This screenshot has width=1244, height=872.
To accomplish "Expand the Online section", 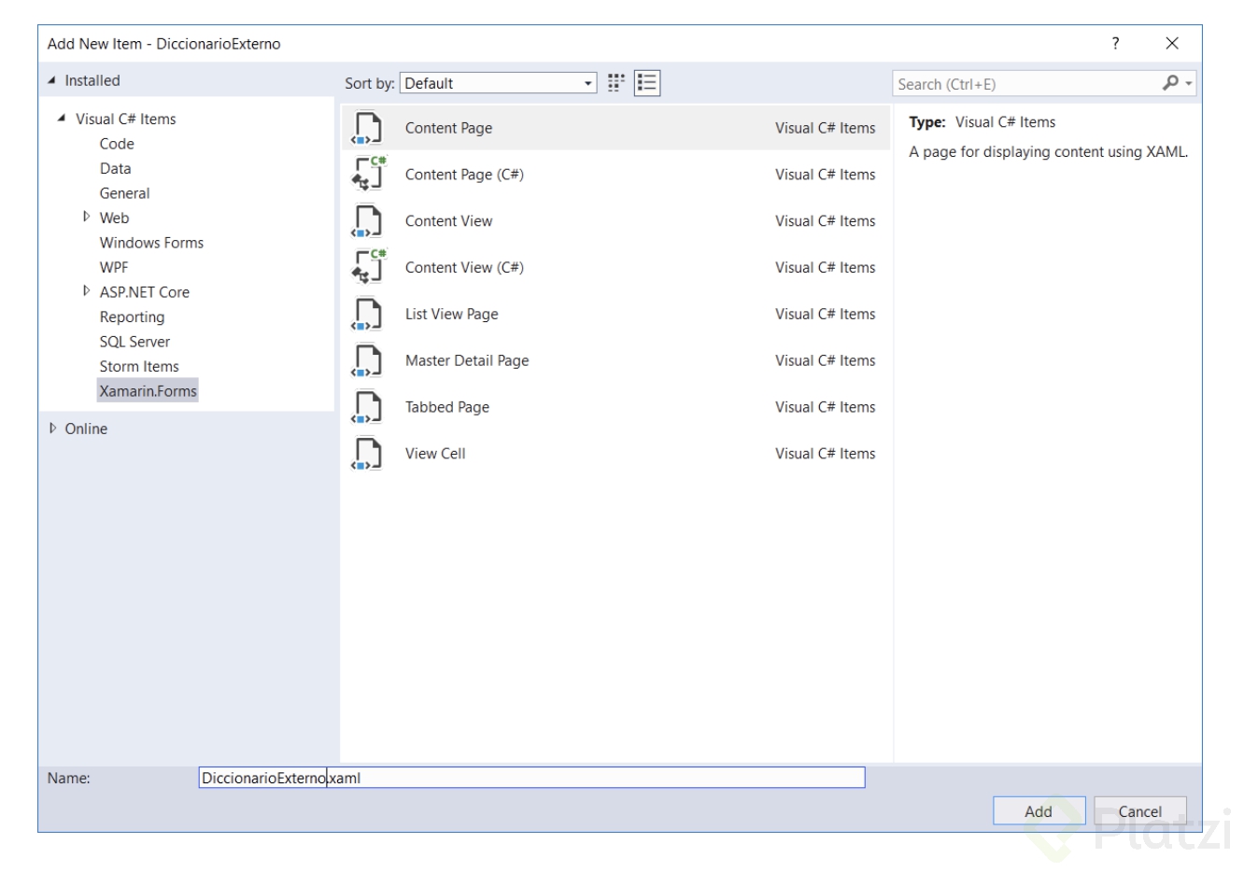I will [52, 429].
